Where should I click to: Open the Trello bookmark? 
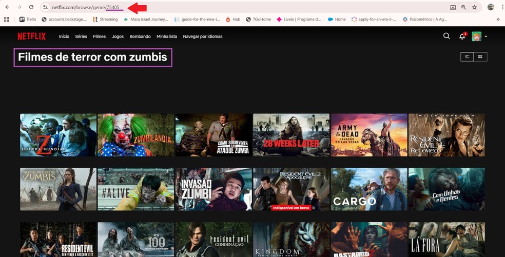point(28,19)
